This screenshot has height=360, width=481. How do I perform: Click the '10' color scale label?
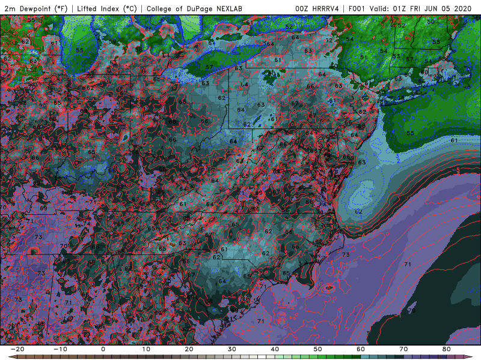(x=146, y=349)
